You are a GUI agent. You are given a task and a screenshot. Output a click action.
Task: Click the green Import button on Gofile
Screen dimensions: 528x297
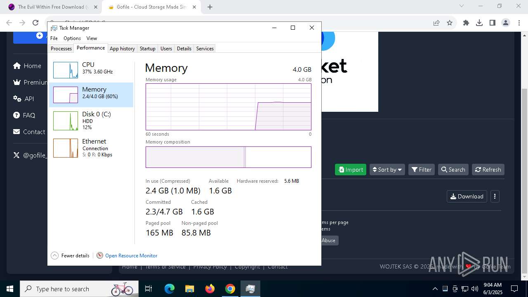(351, 170)
